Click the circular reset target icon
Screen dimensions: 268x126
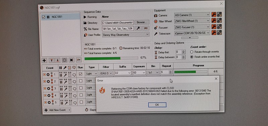(64, 60)
